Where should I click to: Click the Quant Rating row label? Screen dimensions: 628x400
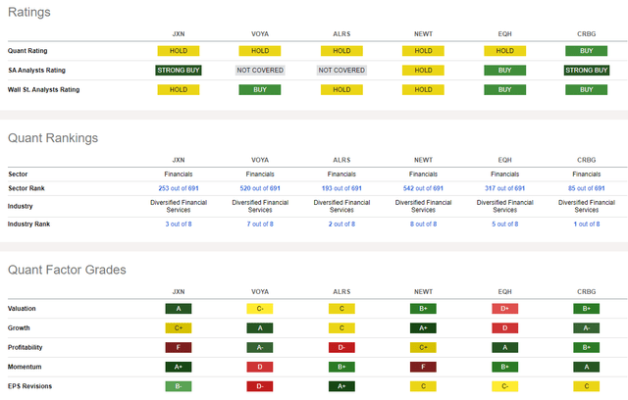tap(27, 51)
